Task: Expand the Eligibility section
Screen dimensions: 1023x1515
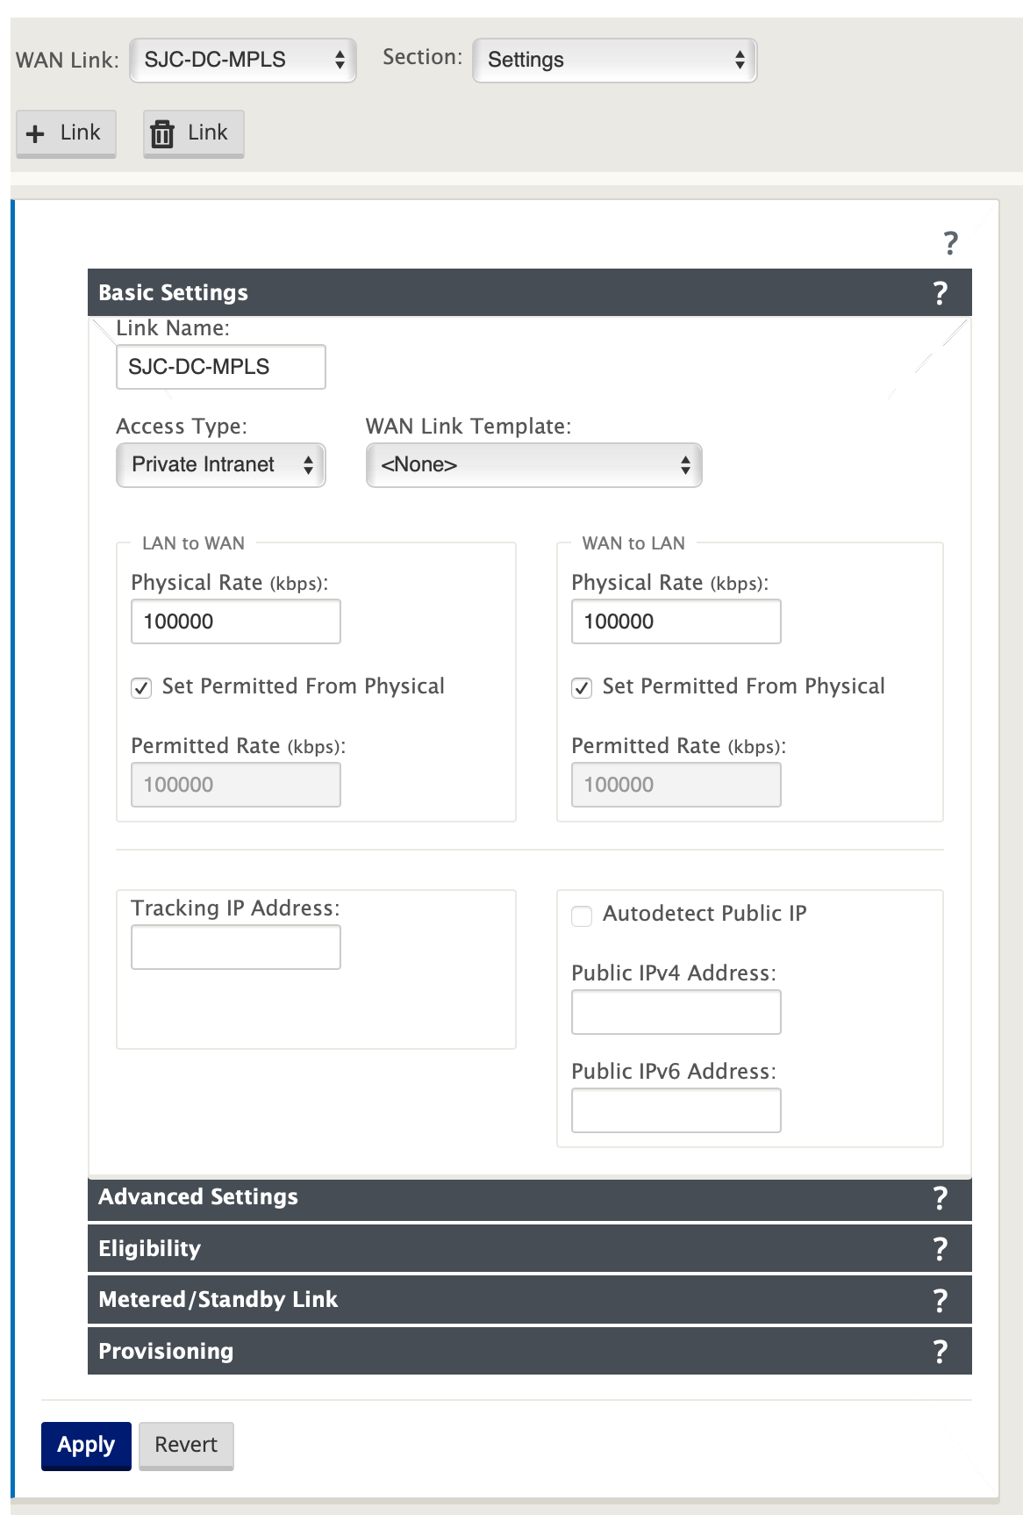Action: (530, 1248)
